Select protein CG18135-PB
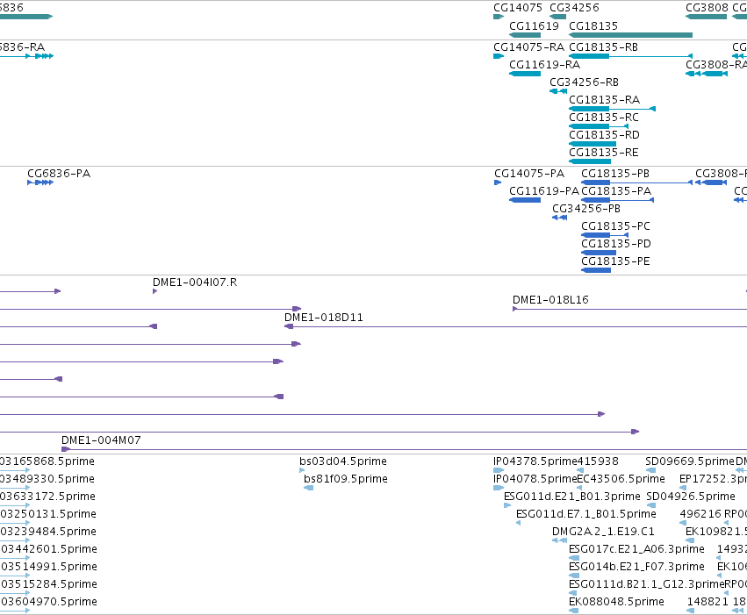 pos(615,174)
